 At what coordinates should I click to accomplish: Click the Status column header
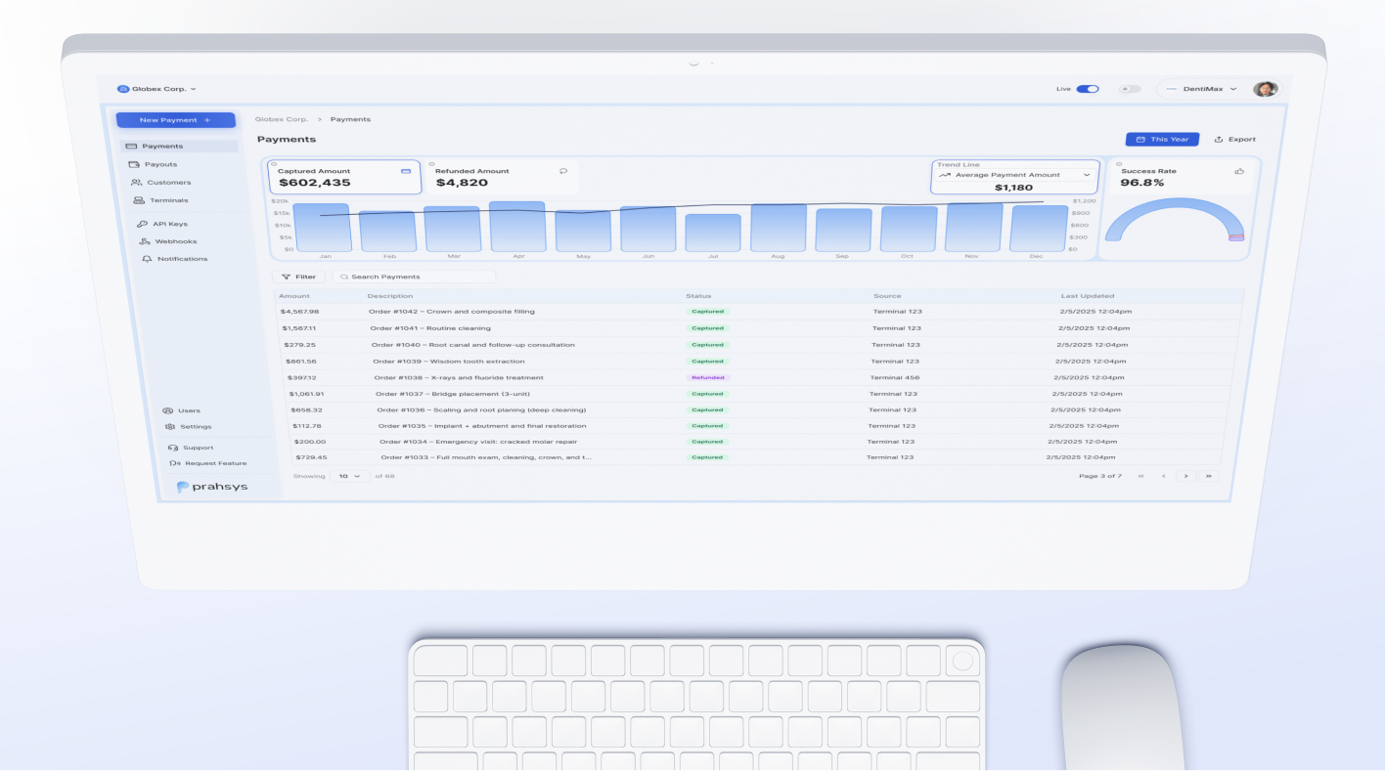click(x=698, y=295)
